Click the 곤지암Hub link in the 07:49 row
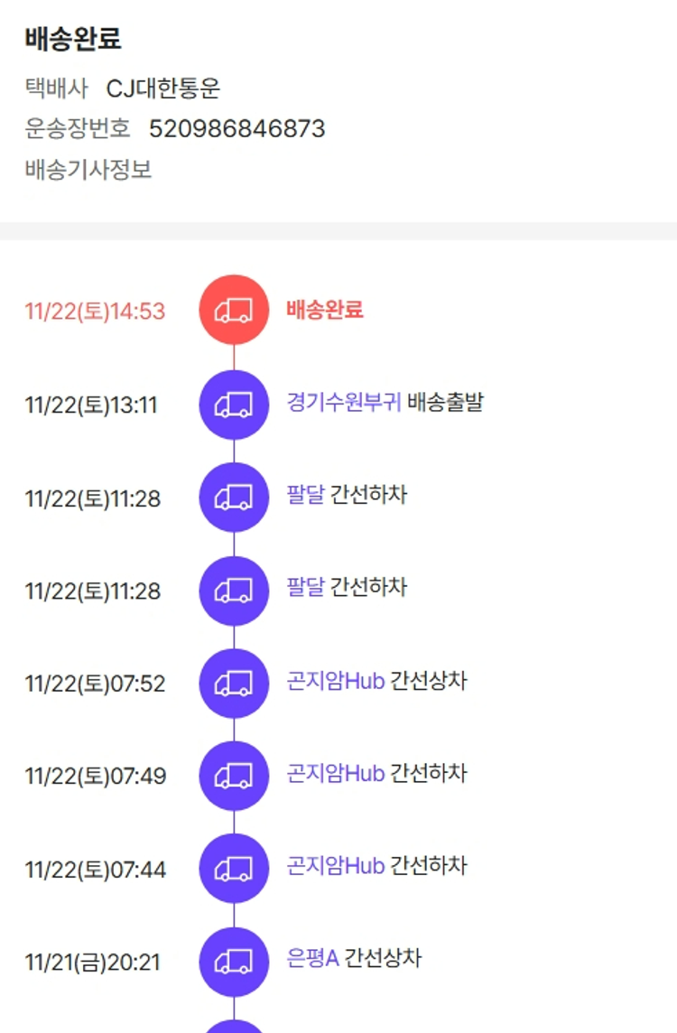Screen dimensions: 677x1033 pos(336,774)
